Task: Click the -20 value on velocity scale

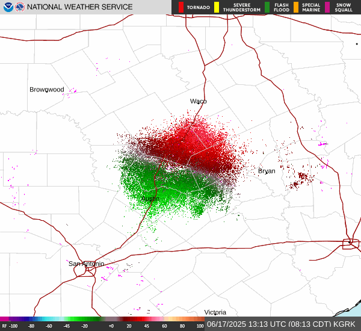Action: 84,326
